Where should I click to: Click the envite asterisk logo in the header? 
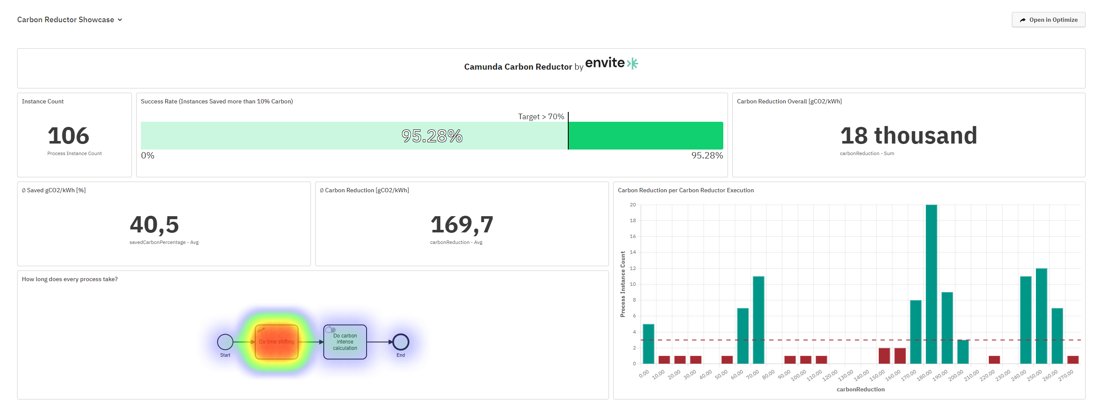click(x=633, y=63)
